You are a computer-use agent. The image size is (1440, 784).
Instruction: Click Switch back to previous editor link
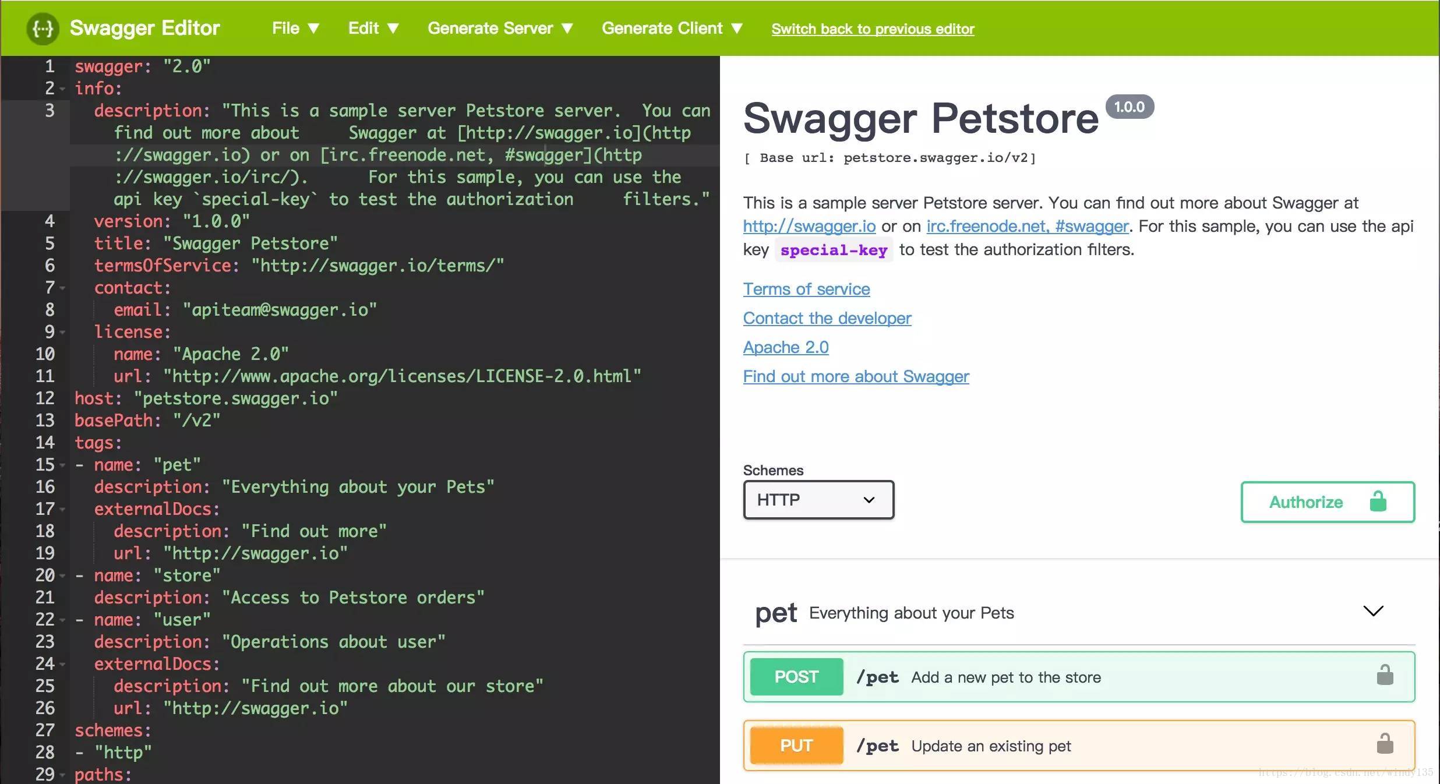pyautogui.click(x=872, y=29)
